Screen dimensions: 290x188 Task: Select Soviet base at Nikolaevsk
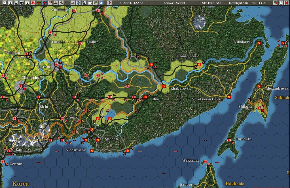[259, 43]
